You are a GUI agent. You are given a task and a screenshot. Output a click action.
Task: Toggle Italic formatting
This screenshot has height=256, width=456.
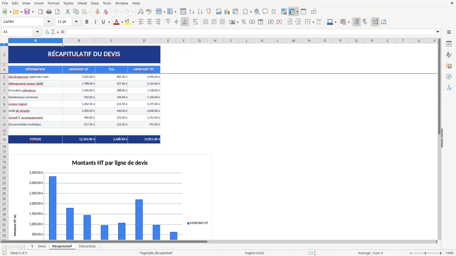click(x=95, y=22)
